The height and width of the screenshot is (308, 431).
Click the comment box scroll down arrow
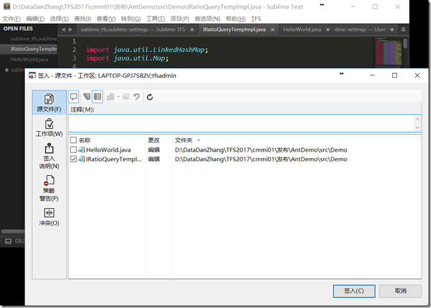coord(417,127)
